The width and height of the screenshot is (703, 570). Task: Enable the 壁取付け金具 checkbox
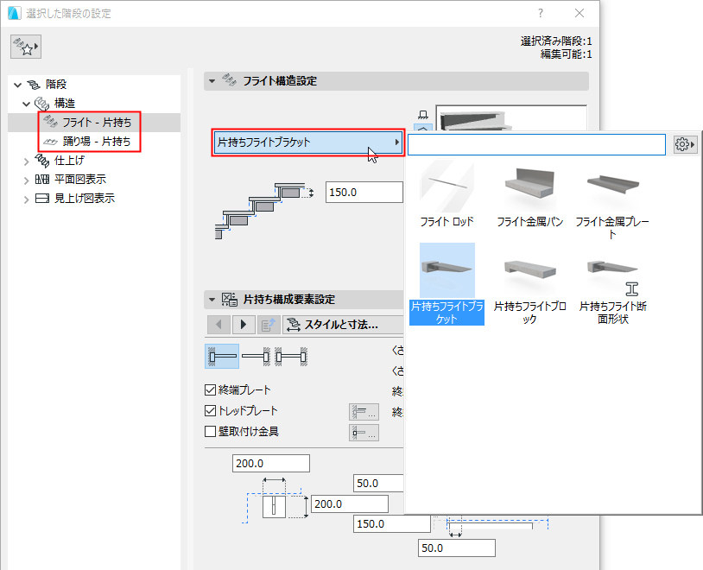(x=211, y=431)
